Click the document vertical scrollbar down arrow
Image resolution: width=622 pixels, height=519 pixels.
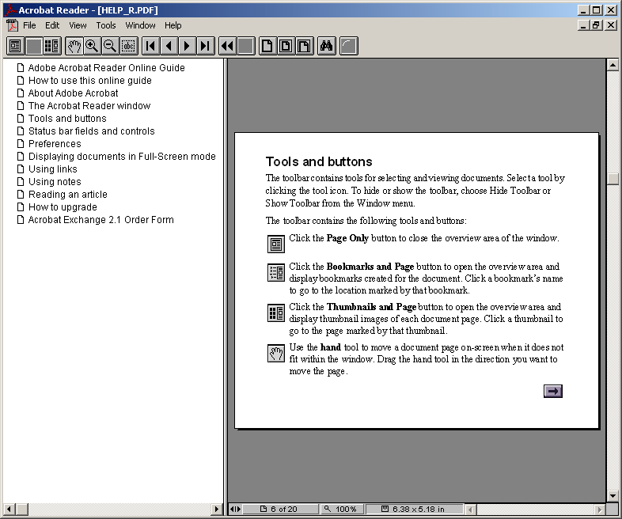(x=613, y=495)
